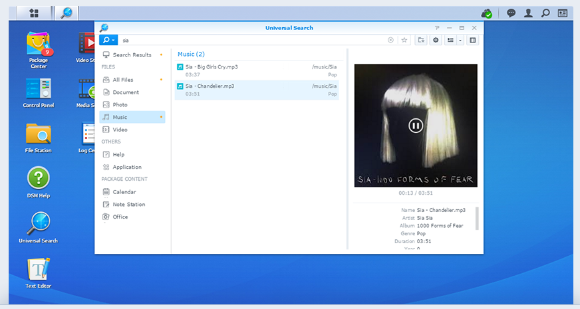
Task: Select All Files category
Action: [x=132, y=80]
